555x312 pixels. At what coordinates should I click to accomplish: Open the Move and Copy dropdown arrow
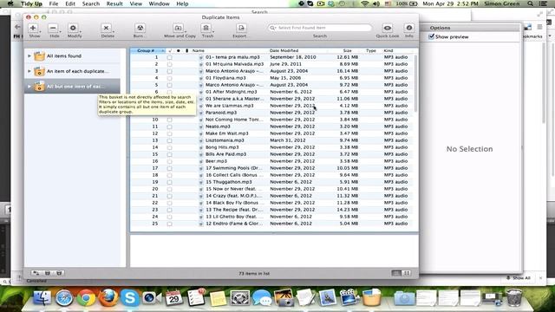coord(186,32)
